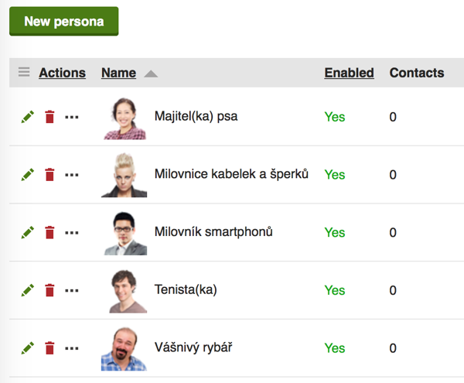Click the name sort ascending arrow
The height and width of the screenshot is (383, 464).
point(151,74)
